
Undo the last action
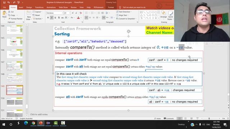point(9,3)
